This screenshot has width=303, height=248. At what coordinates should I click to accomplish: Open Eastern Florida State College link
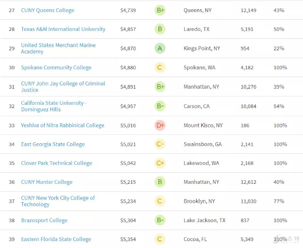[56, 239]
